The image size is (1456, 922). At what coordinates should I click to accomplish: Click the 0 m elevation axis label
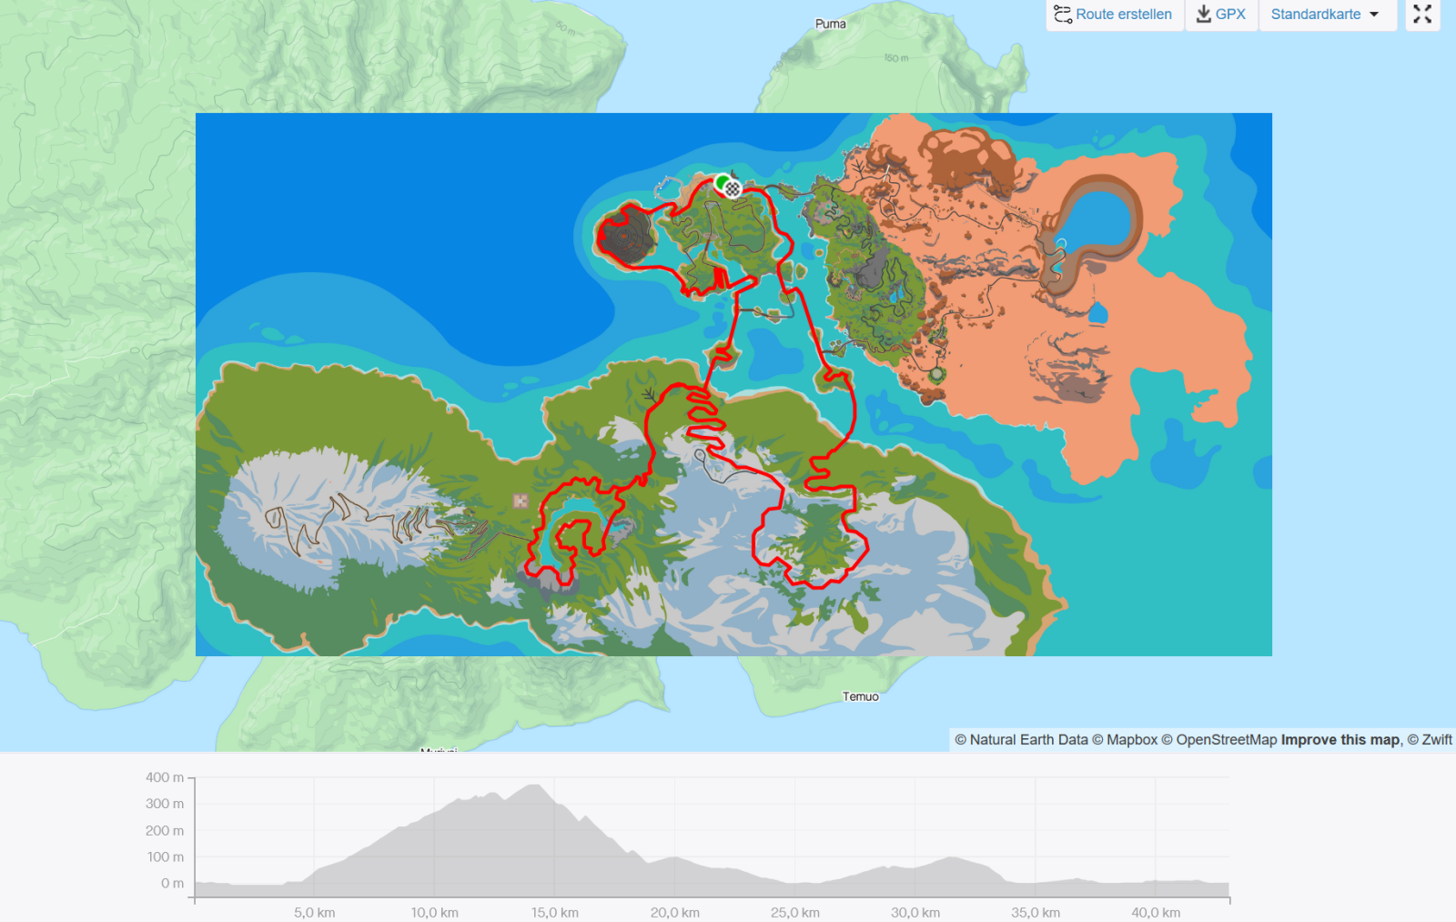click(x=172, y=884)
